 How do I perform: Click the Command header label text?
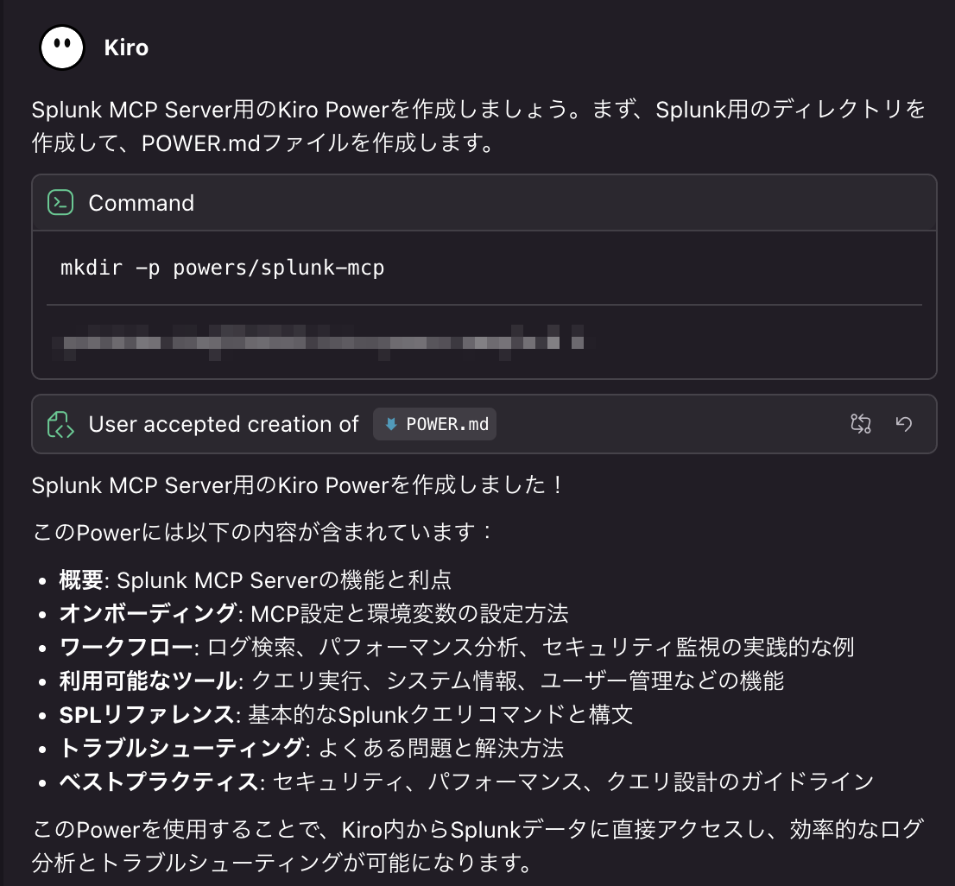click(141, 202)
